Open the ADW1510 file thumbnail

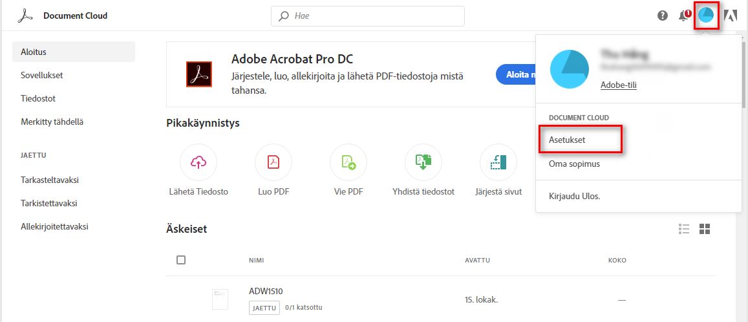tap(220, 299)
